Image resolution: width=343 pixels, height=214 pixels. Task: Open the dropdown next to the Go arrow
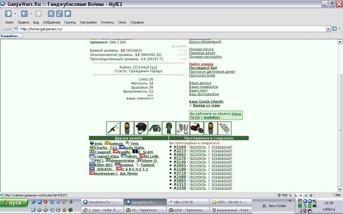coord(340,29)
